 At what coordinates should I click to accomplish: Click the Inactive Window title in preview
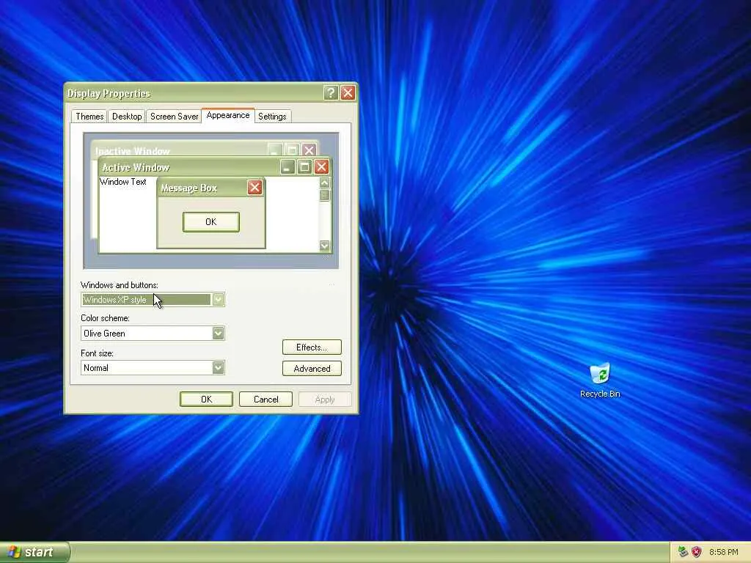(133, 151)
